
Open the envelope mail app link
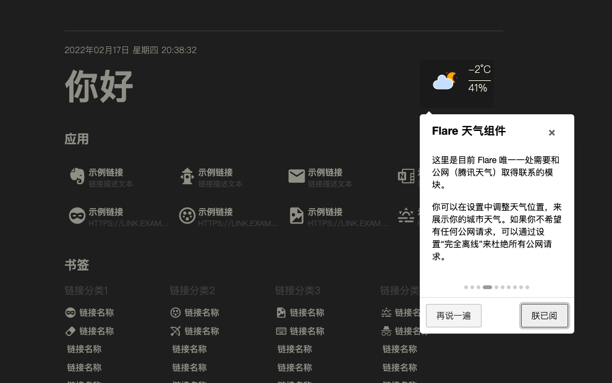coord(296,176)
